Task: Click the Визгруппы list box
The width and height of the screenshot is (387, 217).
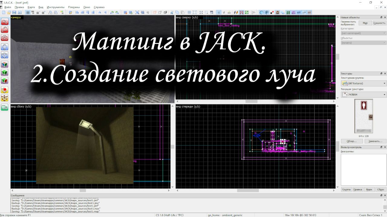Action: (x=363, y=170)
